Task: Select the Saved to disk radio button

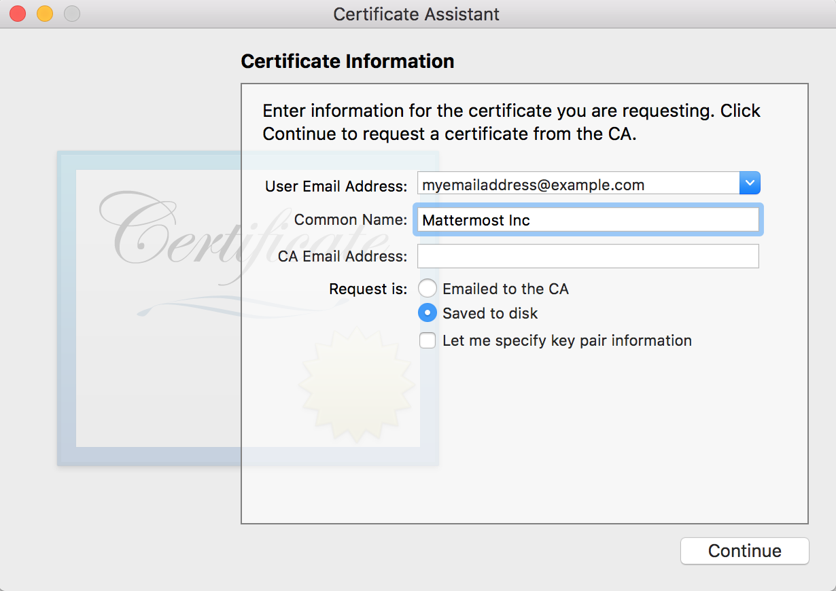Action: click(428, 313)
